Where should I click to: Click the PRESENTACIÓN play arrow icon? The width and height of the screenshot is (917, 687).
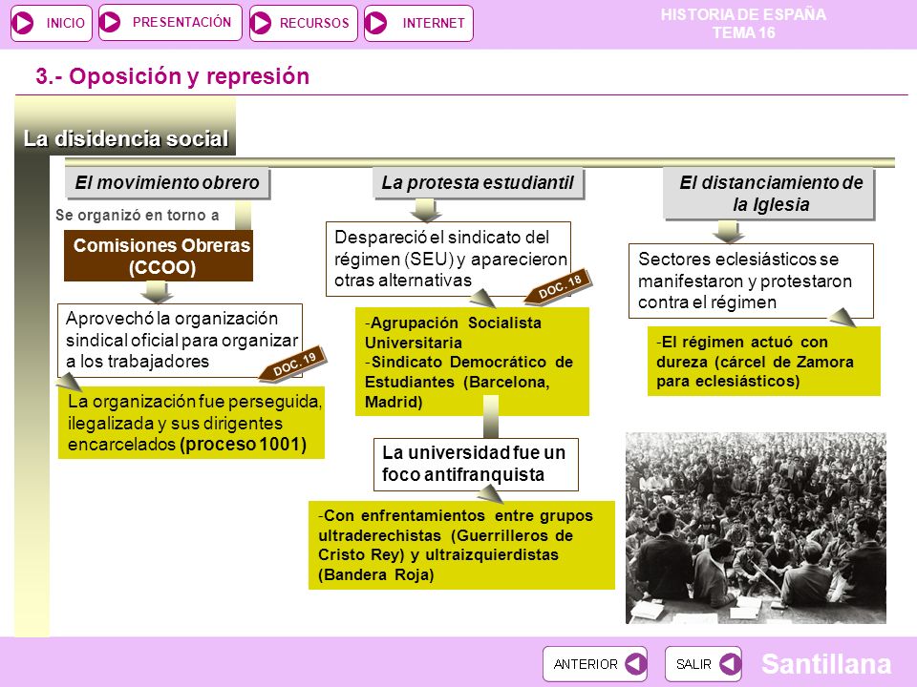(x=109, y=22)
